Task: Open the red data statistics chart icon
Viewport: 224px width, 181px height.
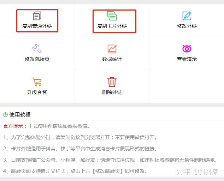Action: (112, 49)
